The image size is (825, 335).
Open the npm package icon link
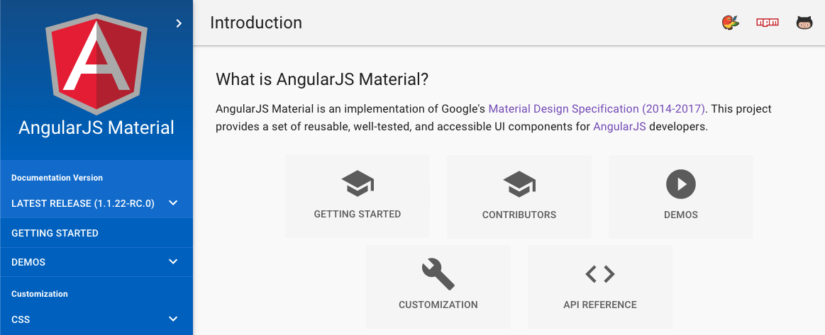tap(767, 23)
